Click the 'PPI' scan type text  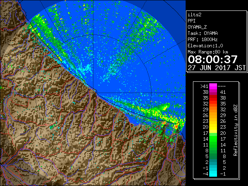191,21
